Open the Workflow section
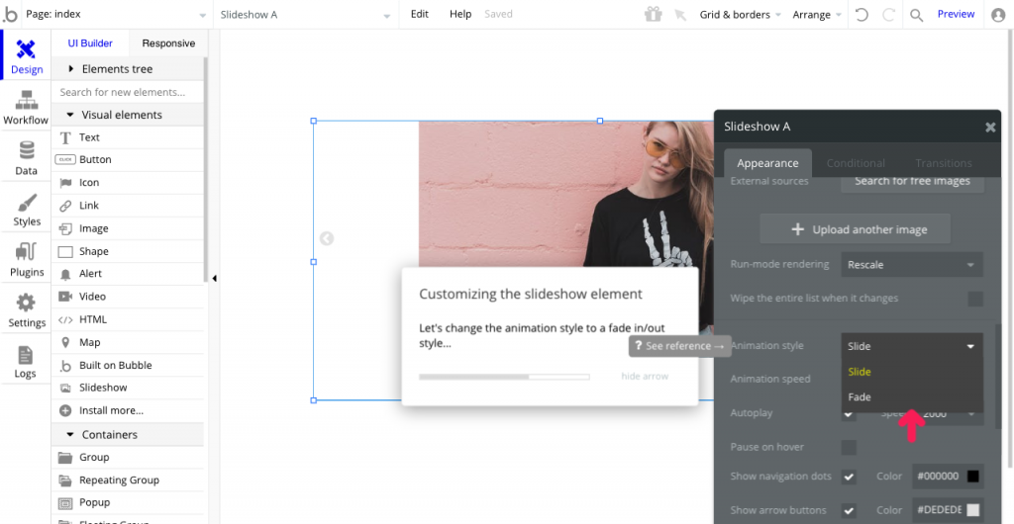The width and height of the screenshot is (1014, 524). pyautogui.click(x=26, y=107)
